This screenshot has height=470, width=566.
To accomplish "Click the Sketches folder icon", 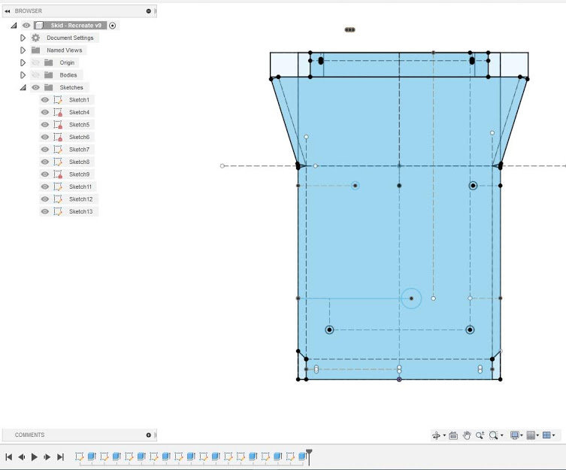I will [48, 87].
